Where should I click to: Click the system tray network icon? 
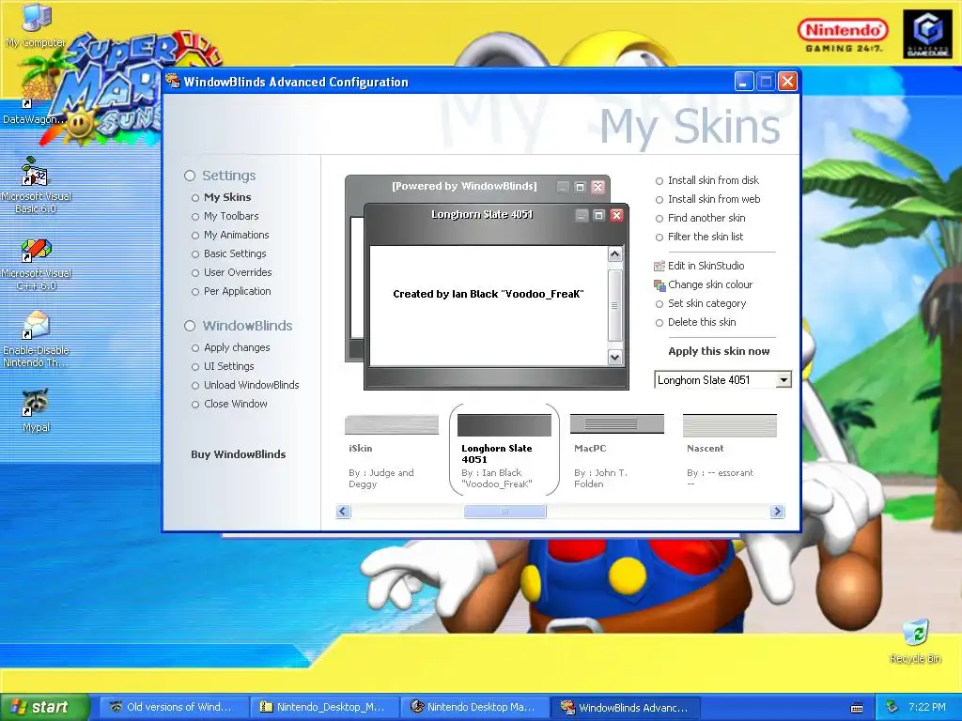click(x=892, y=707)
